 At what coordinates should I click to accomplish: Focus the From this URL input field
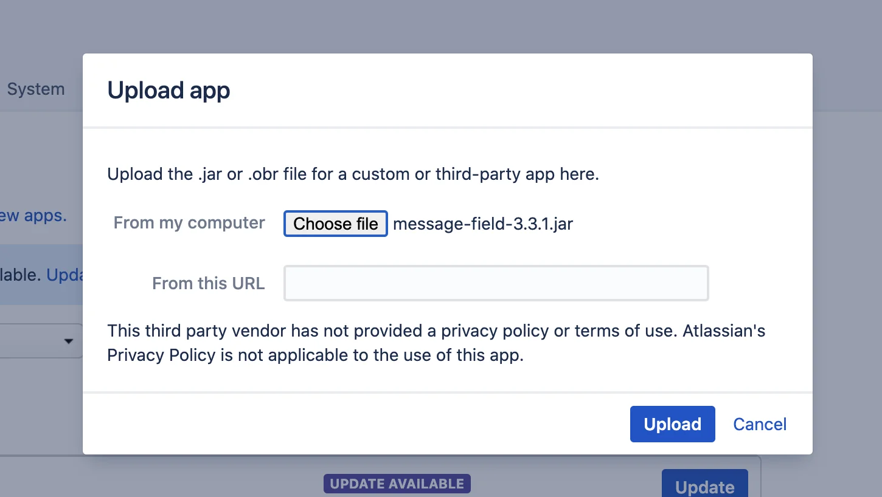pos(496,283)
